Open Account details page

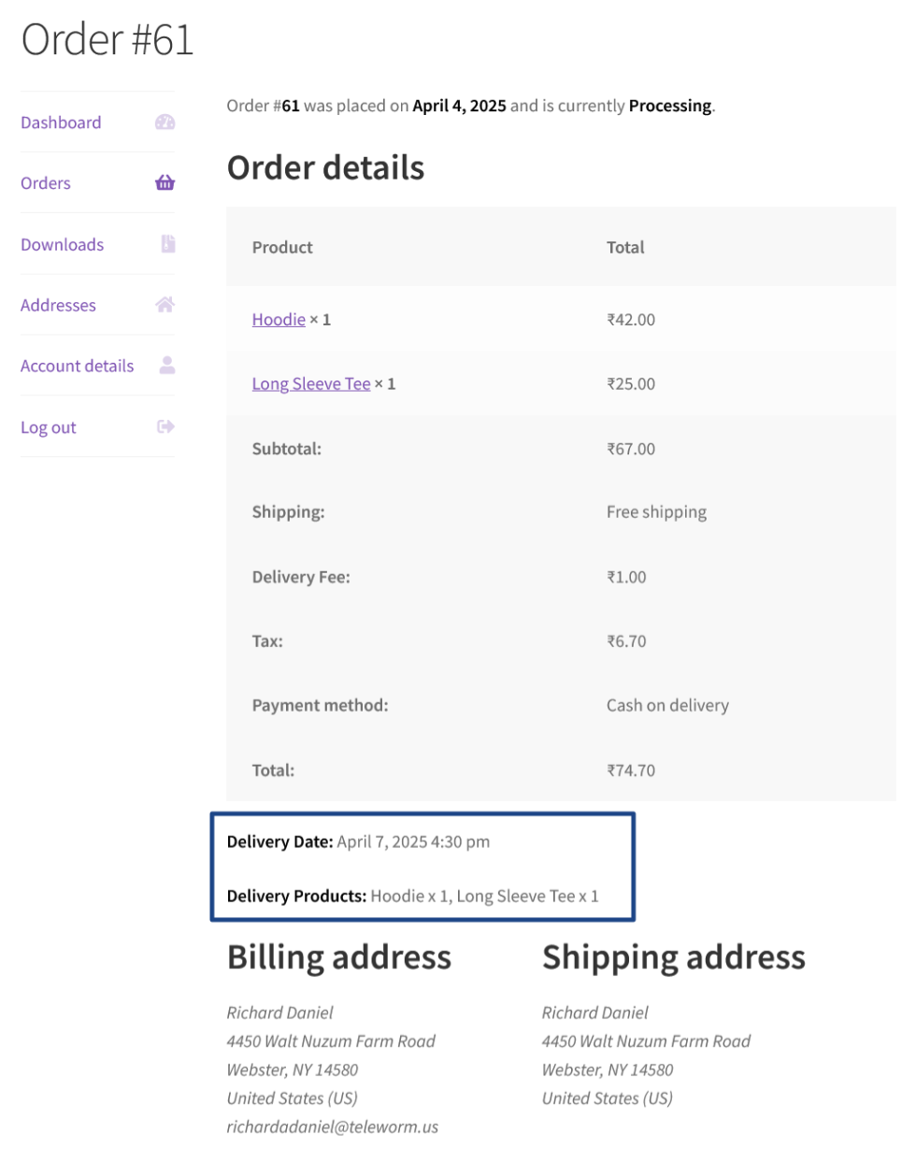[x=78, y=366]
